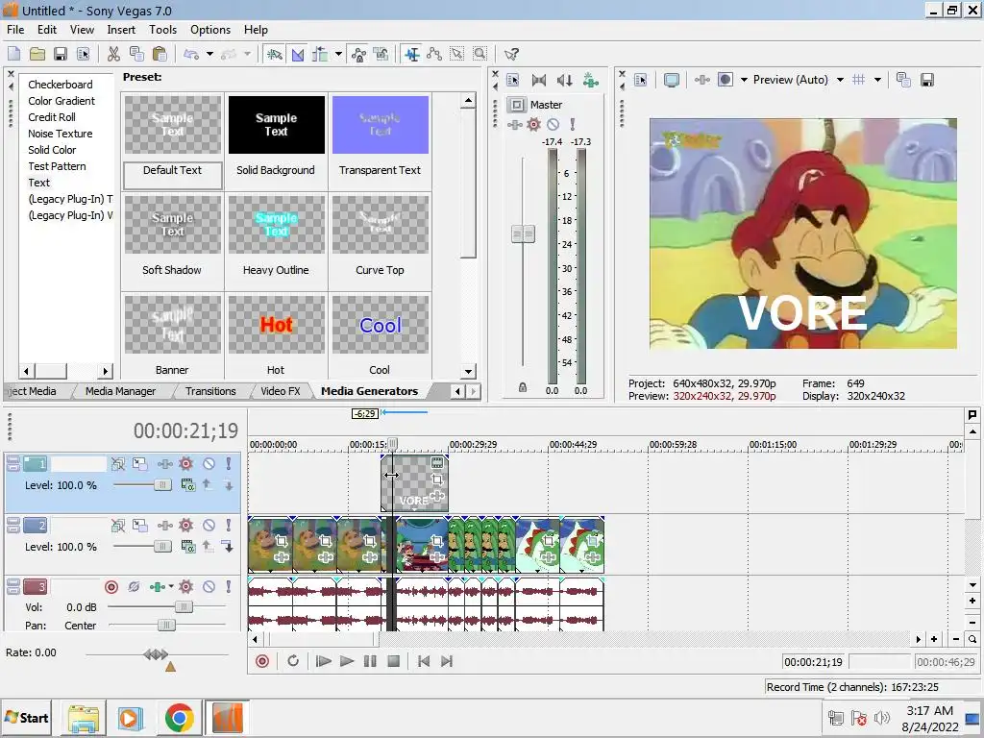Click the What's This help icon
The image size is (984, 738).
click(x=511, y=54)
